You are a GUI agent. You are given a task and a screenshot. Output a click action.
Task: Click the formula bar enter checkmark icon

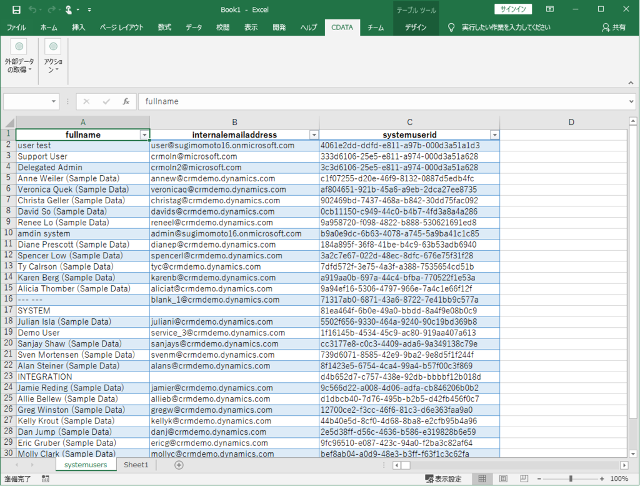(x=106, y=101)
